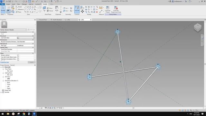Click the Reference line tool
Viewport: 206px width, 116px height.
[20, 9]
